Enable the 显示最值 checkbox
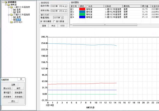This screenshot has width=159, height=111. point(54,21)
